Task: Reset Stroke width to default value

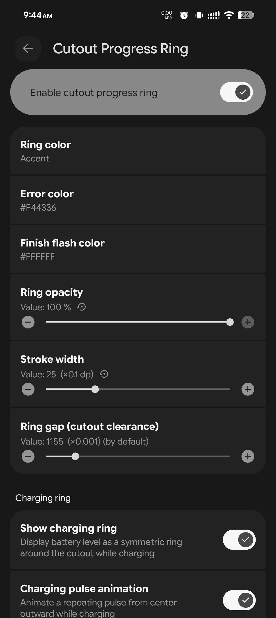Action: pos(104,374)
